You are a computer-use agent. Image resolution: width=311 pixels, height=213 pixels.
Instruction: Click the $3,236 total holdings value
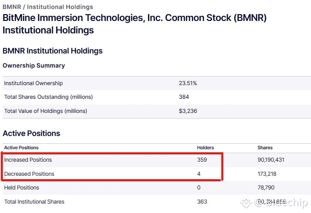point(187,111)
